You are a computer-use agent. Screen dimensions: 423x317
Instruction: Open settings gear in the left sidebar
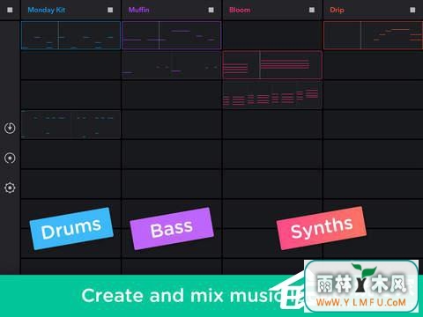10,188
